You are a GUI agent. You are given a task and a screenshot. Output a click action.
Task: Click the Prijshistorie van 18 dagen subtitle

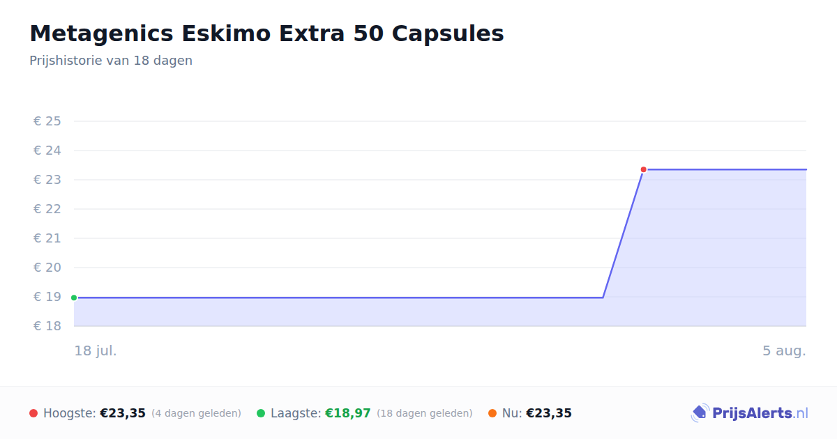pyautogui.click(x=111, y=61)
